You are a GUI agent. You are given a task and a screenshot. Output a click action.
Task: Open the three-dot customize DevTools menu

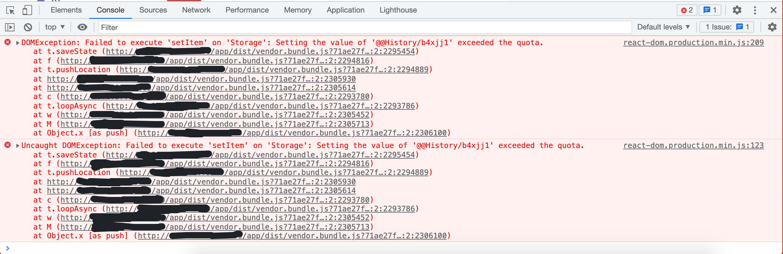755,10
